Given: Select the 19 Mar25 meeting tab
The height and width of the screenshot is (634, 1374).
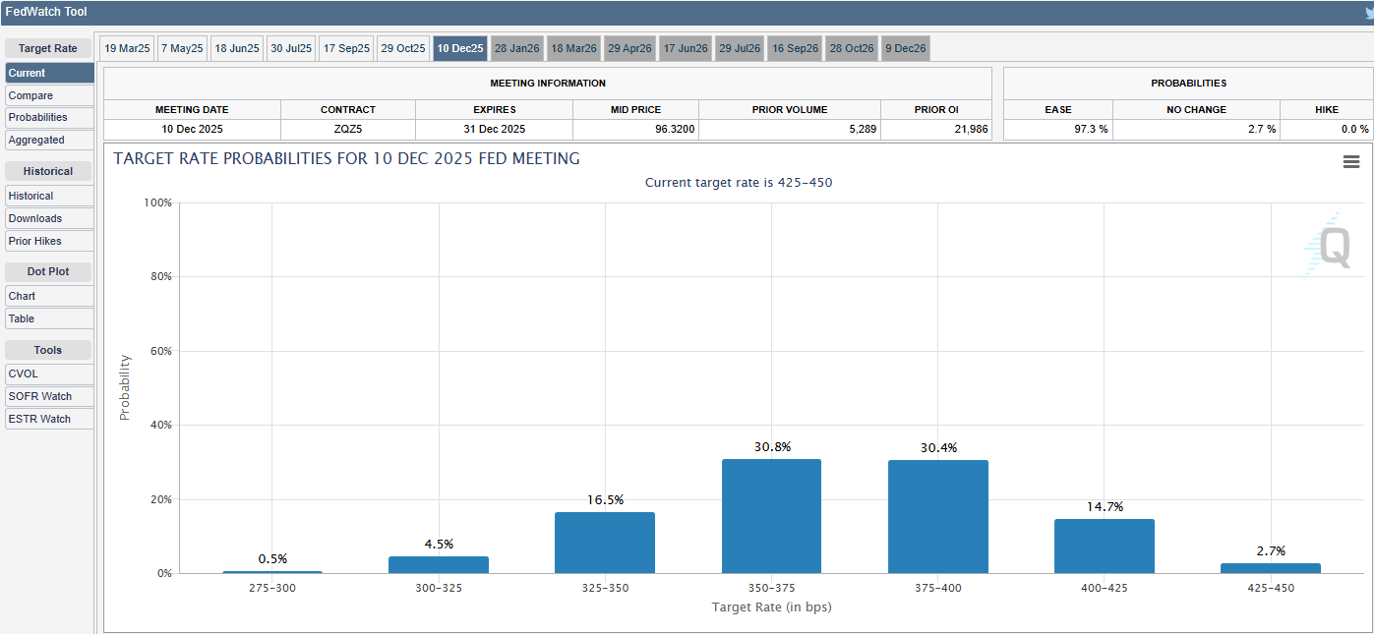Looking at the screenshot, I should point(126,47).
